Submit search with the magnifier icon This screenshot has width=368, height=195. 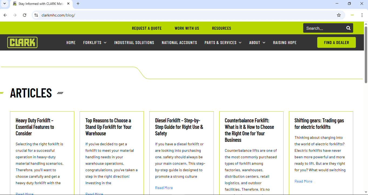[349, 28]
